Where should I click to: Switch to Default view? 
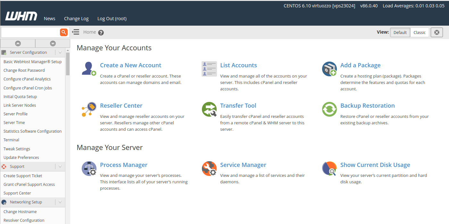click(x=400, y=32)
